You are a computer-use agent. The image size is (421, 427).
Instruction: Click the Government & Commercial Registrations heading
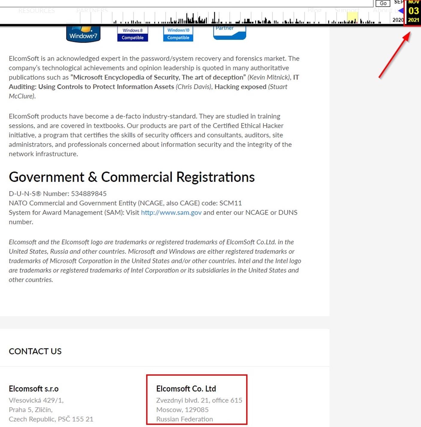click(132, 177)
